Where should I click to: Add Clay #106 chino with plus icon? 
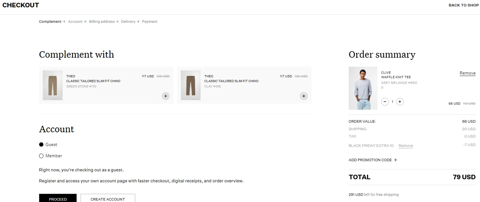point(304,96)
